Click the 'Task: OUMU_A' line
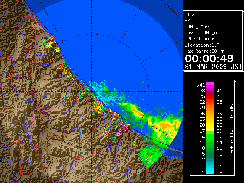This screenshot has width=244, height=183. [201, 33]
